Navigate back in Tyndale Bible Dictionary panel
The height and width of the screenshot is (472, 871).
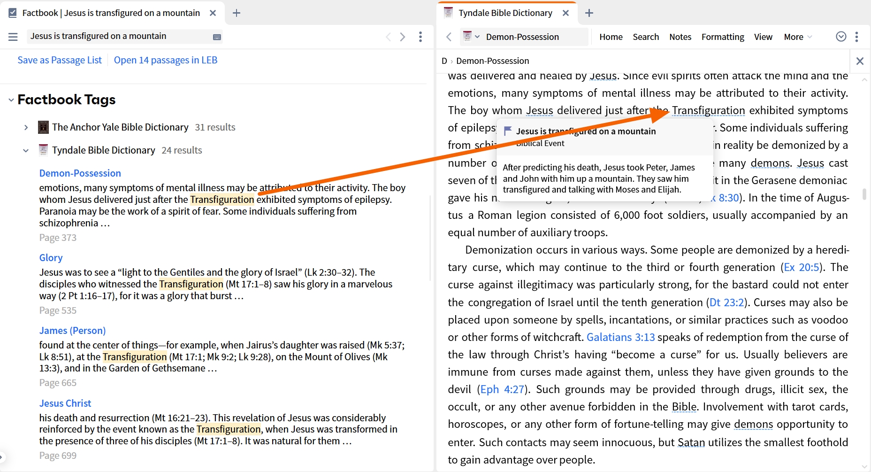[x=449, y=37]
